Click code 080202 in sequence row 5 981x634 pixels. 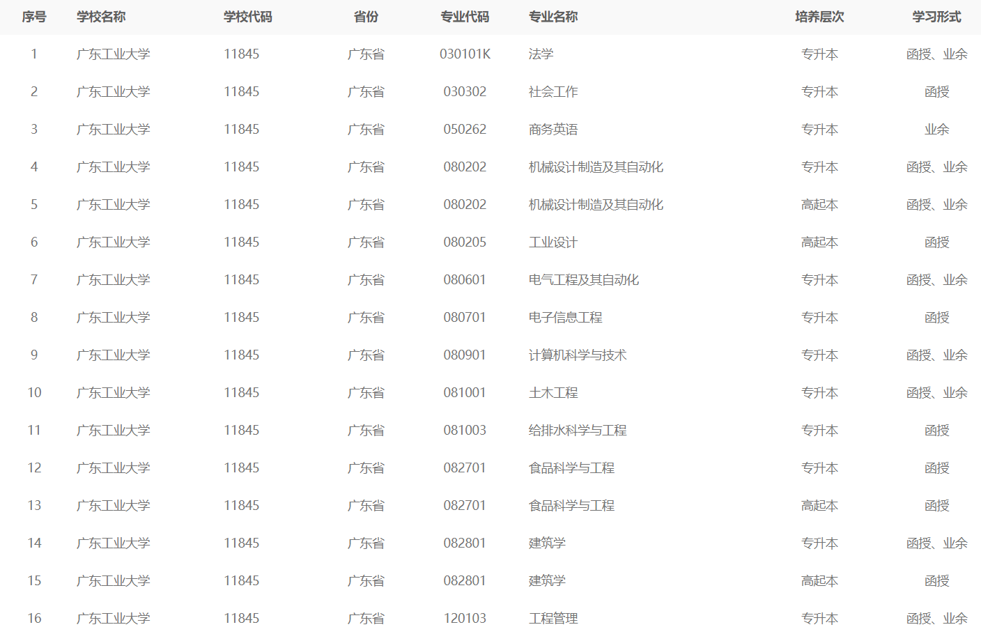click(x=465, y=205)
